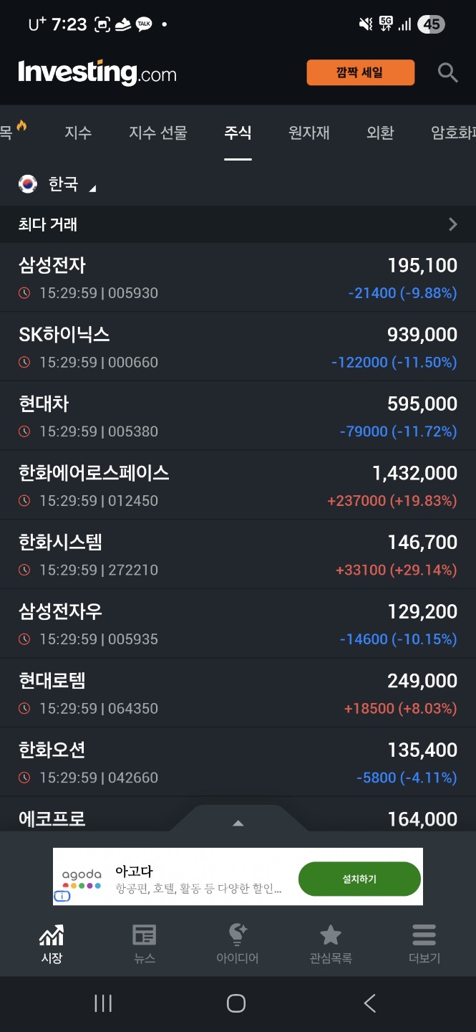Tap the Android home navigation icon
The height and width of the screenshot is (1032, 476).
pos(236,1003)
